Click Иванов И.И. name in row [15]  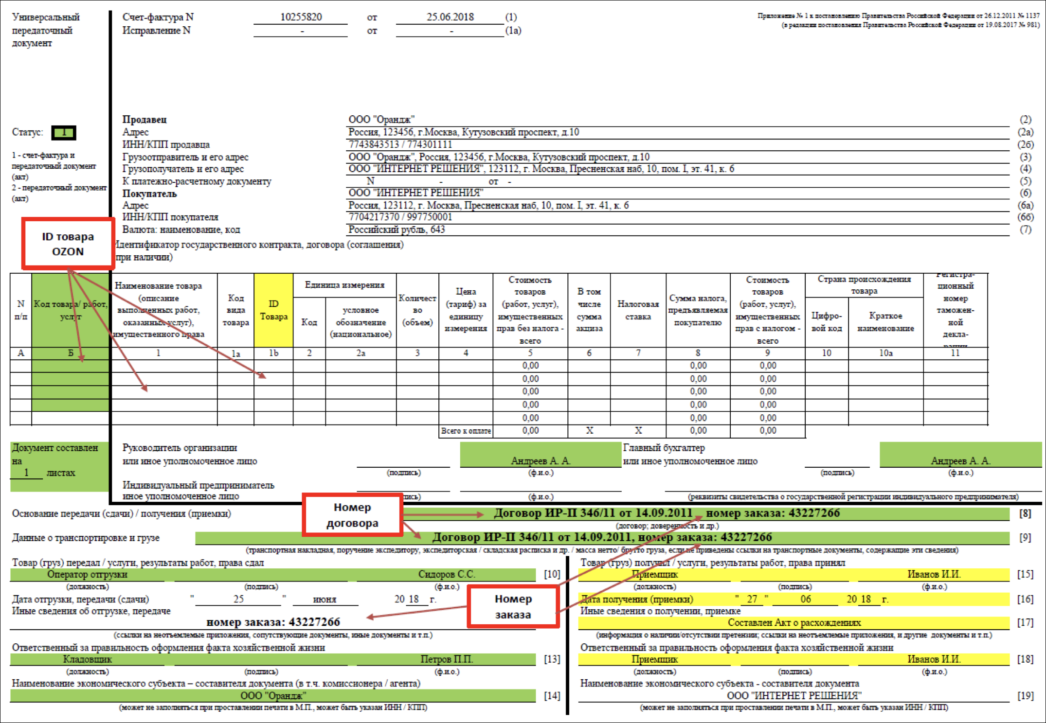(x=934, y=575)
